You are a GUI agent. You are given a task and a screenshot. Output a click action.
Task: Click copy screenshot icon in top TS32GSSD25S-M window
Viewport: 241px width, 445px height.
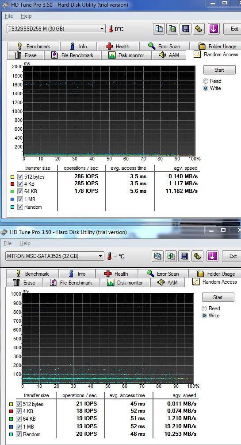[x=172, y=29]
